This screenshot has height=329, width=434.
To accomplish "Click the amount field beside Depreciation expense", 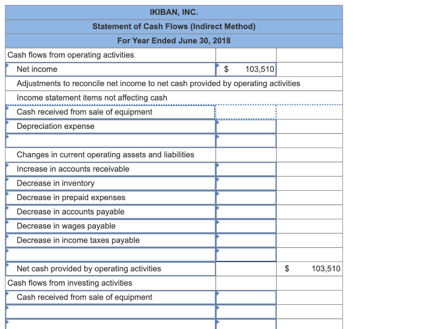I will click(246, 126).
